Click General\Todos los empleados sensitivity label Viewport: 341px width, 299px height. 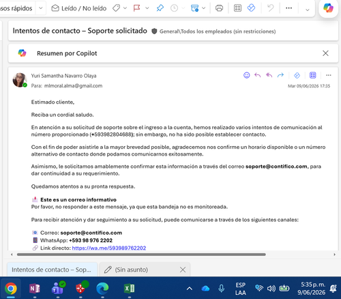(x=218, y=31)
